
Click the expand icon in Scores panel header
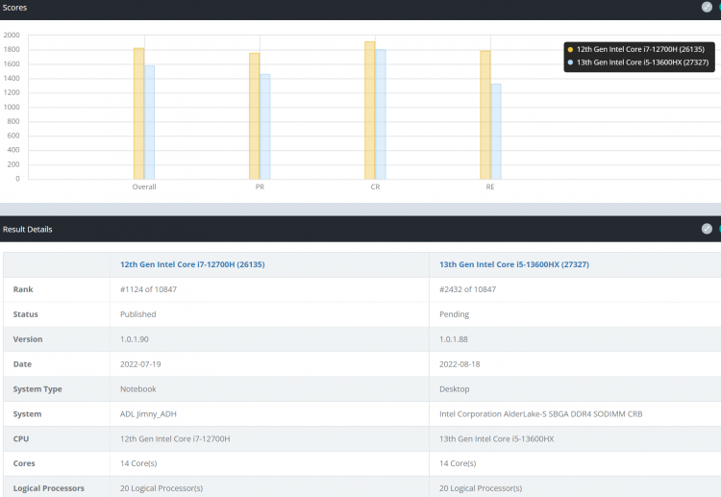click(707, 7)
